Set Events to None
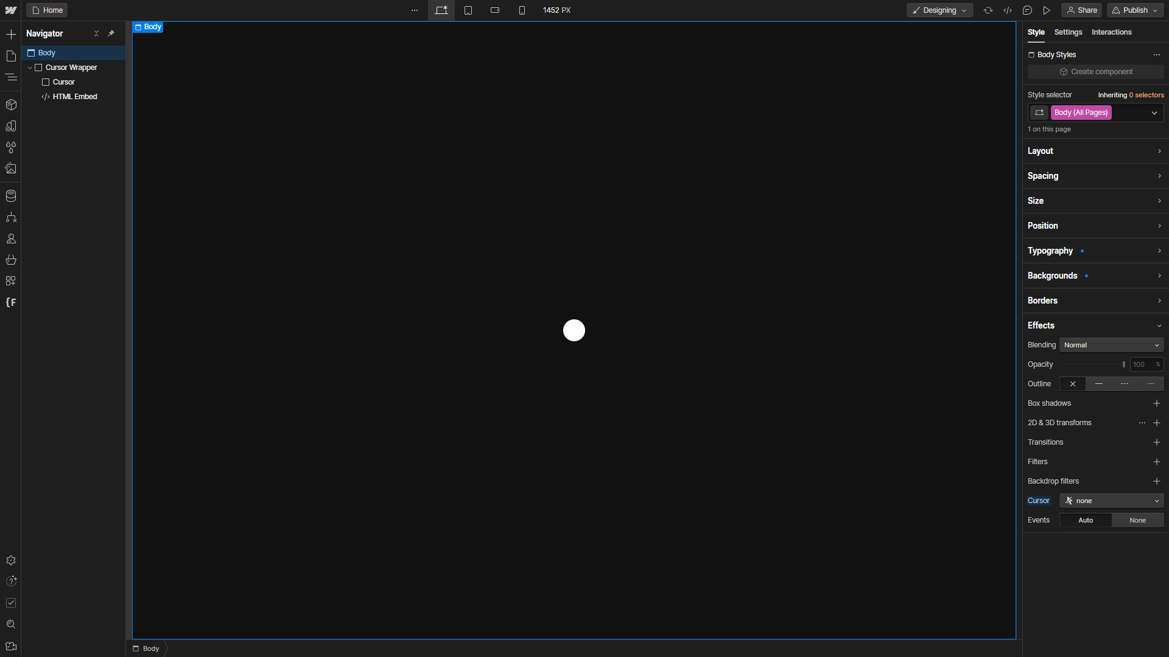 [1137, 520]
